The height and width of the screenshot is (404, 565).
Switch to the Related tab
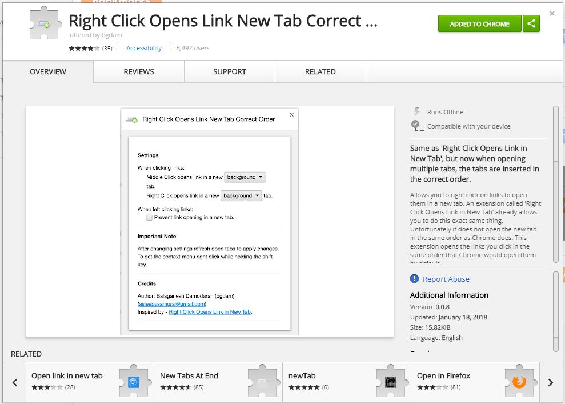(320, 72)
